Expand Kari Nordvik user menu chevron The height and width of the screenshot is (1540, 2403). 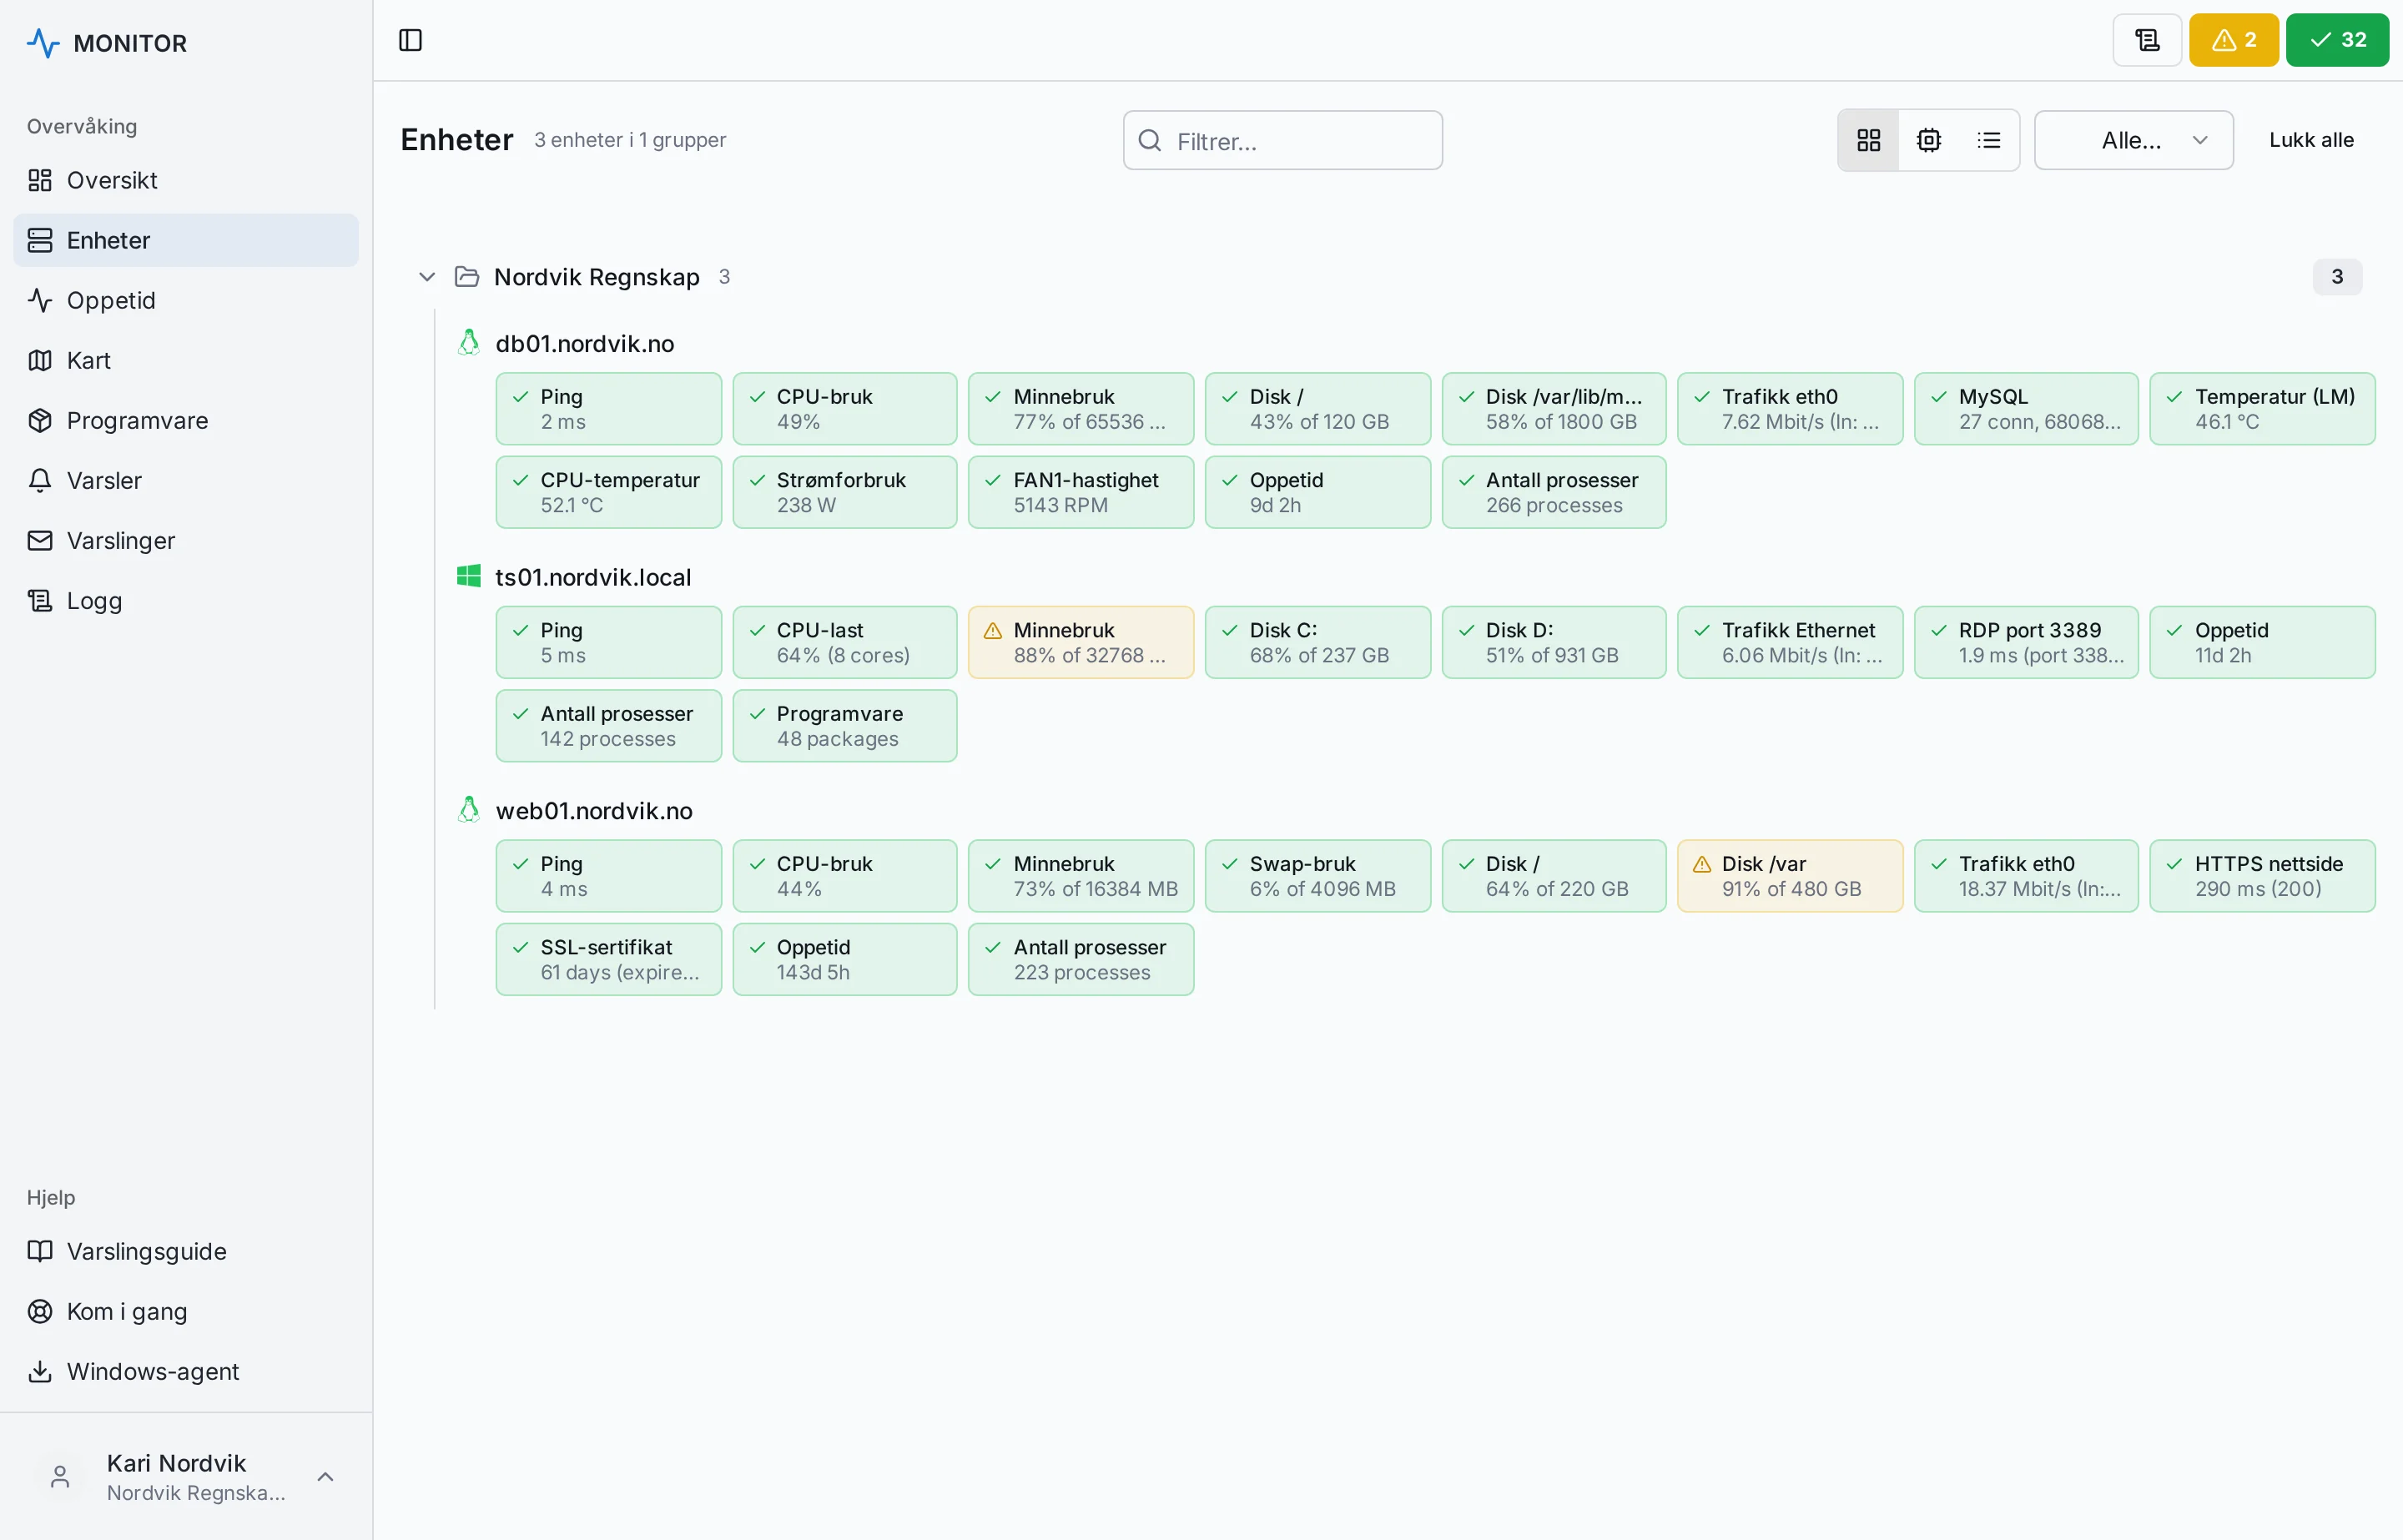pyautogui.click(x=325, y=1477)
